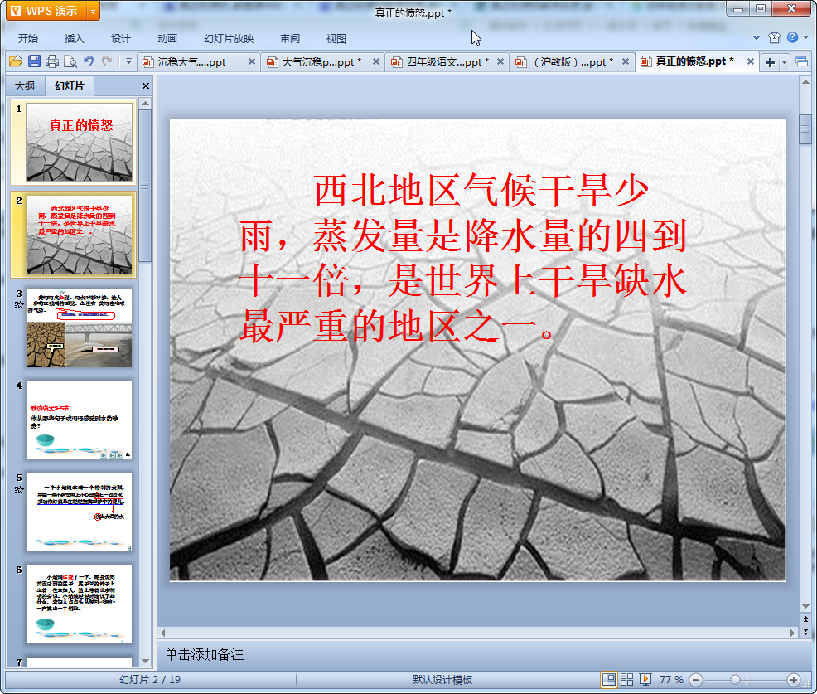Image resolution: width=817 pixels, height=694 pixels.
Task: Click animation star icon on slide 5
Action: point(19,489)
